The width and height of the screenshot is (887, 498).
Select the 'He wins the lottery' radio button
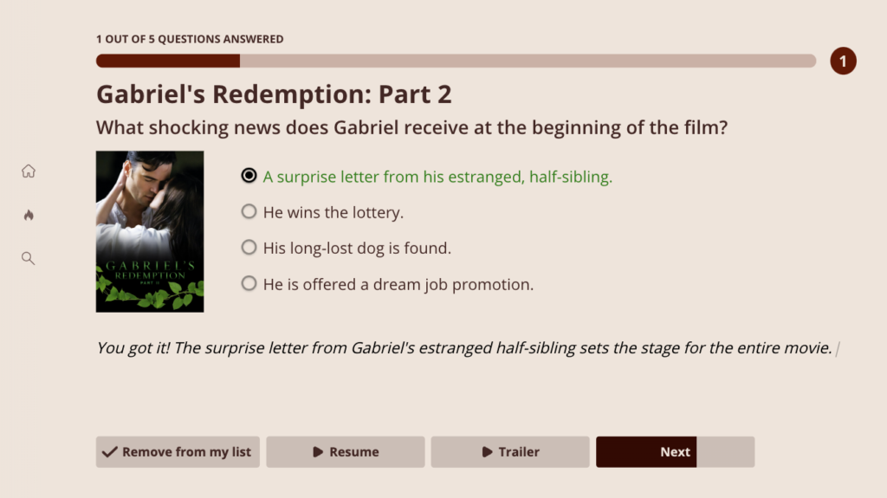click(249, 212)
